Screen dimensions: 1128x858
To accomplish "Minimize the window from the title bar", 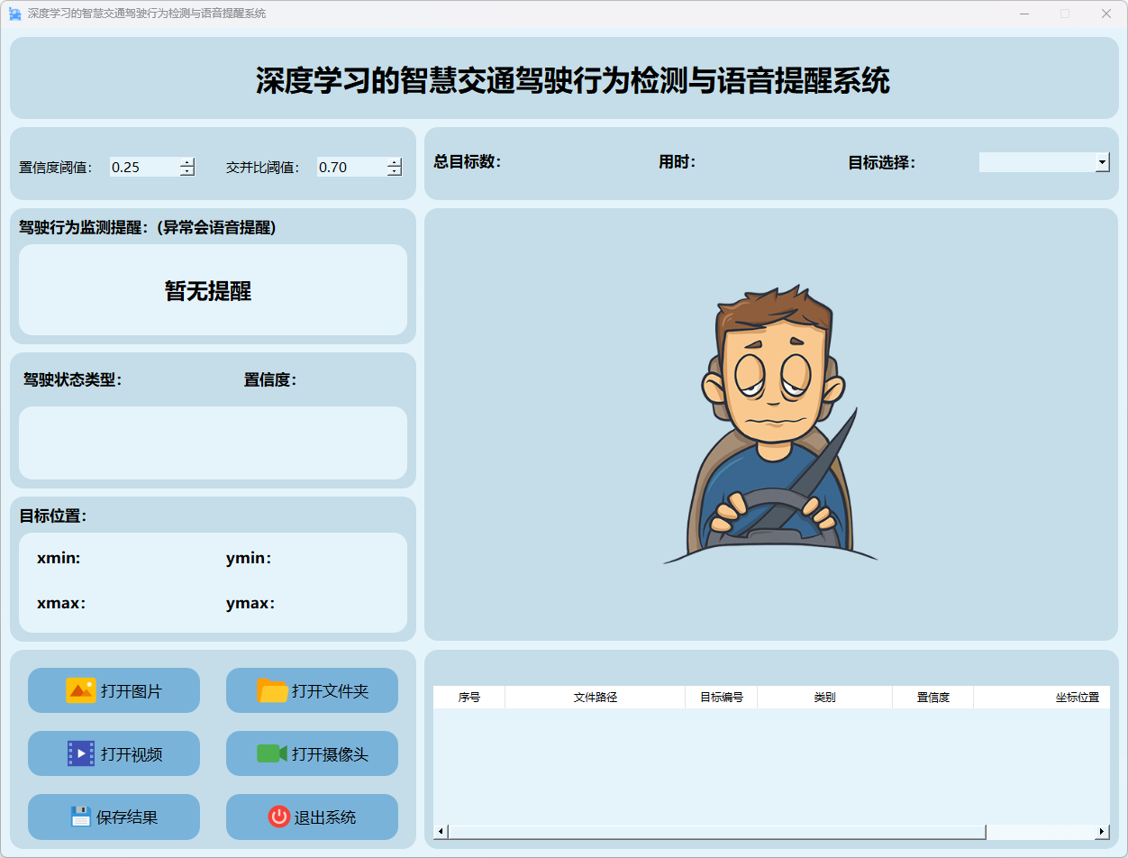I will pyautogui.click(x=1024, y=14).
